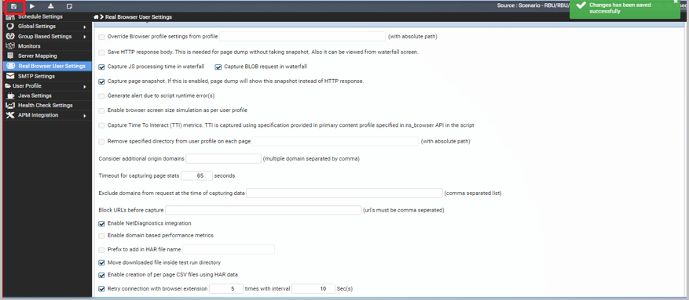This screenshot has height=300, width=689.
Task: Click the download icon in the toolbar
Action: point(50,6)
